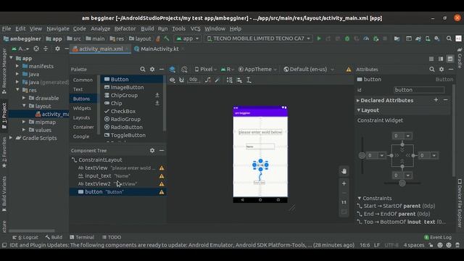
Task: Switch to MainActivity.kt tab
Action: pos(159,49)
